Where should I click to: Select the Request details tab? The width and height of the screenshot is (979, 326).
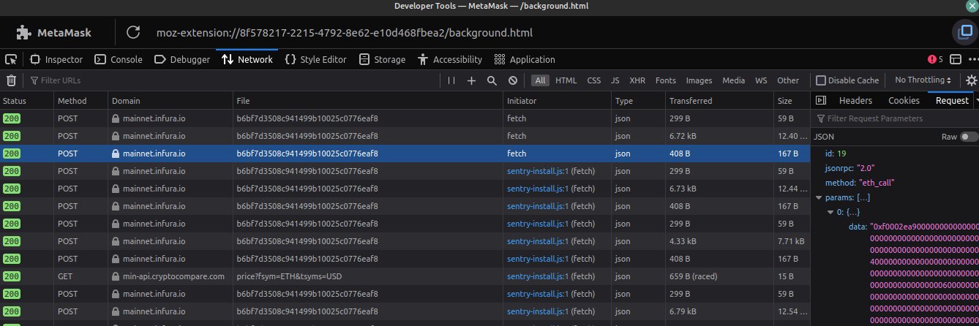(x=952, y=101)
